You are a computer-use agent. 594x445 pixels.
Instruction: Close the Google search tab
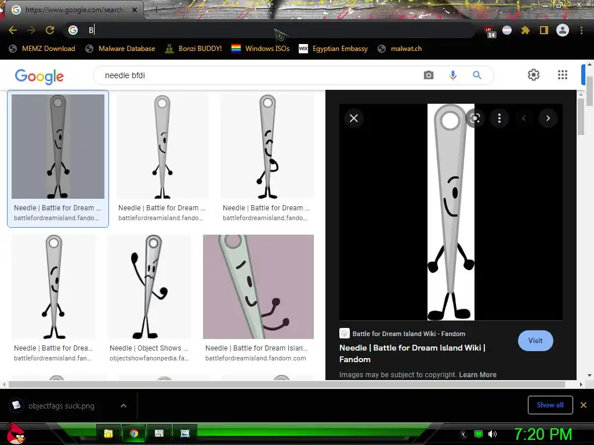(x=135, y=10)
